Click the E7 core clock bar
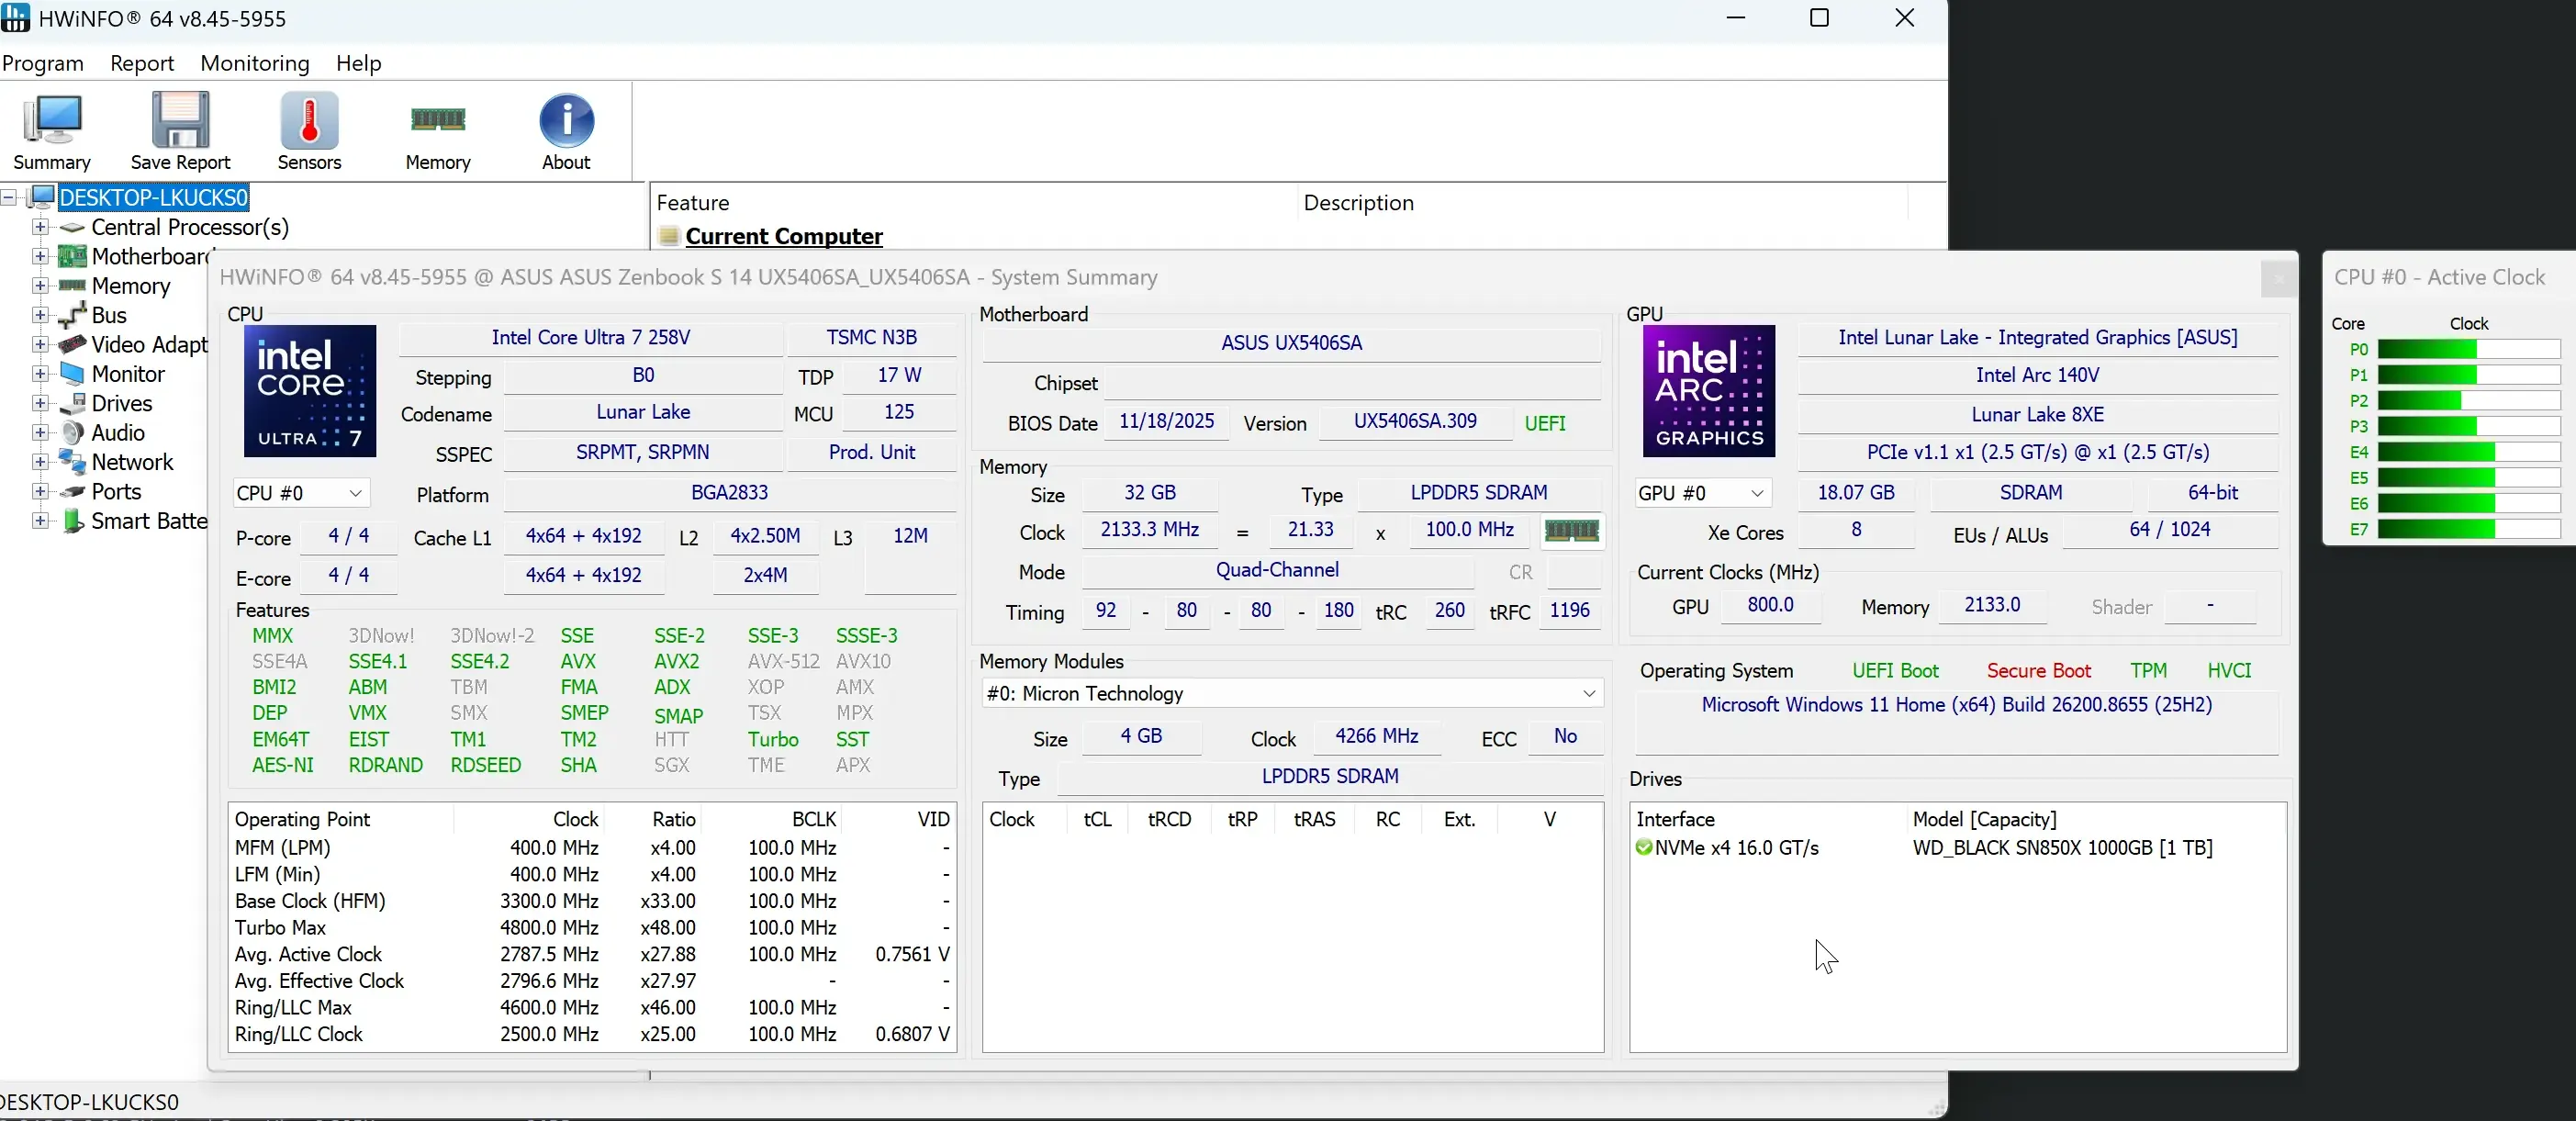This screenshot has width=2576, height=1121. pos(2468,530)
